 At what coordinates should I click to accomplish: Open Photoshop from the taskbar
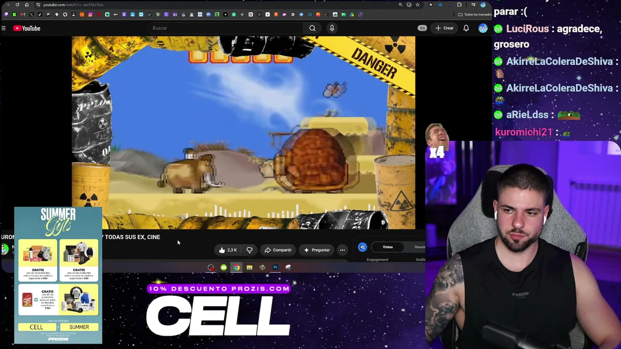pyautogui.click(x=275, y=268)
